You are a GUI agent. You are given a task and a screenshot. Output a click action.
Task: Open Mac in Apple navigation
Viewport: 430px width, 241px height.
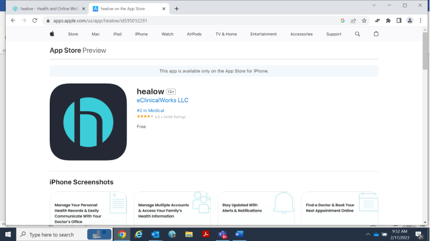[x=95, y=34]
